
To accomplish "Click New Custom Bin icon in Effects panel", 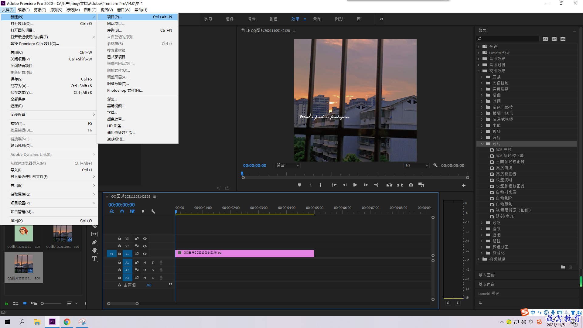I will [x=563, y=267].
